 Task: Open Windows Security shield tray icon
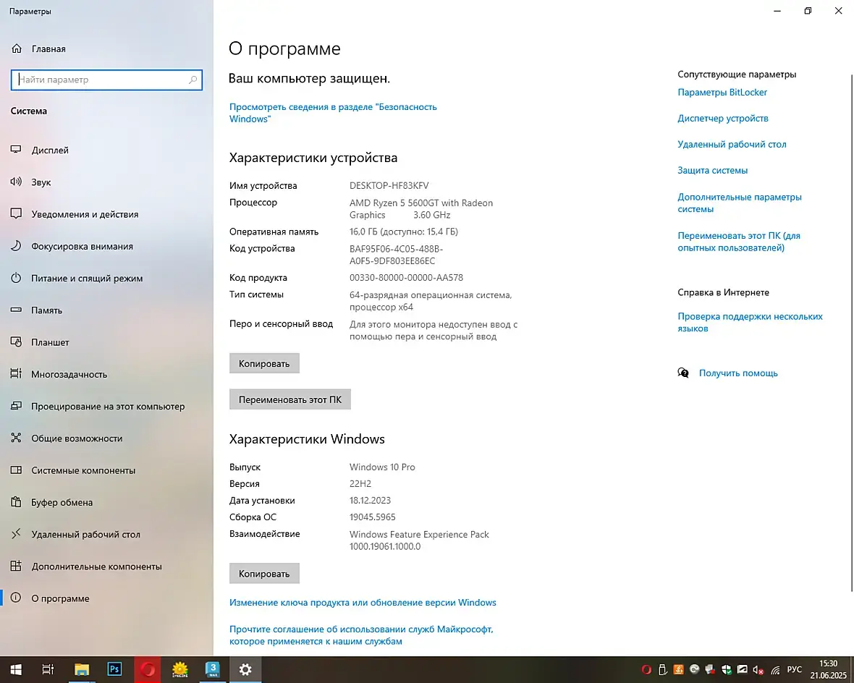(x=727, y=670)
